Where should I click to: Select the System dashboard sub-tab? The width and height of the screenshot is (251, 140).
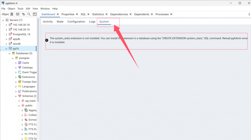[x=104, y=22]
